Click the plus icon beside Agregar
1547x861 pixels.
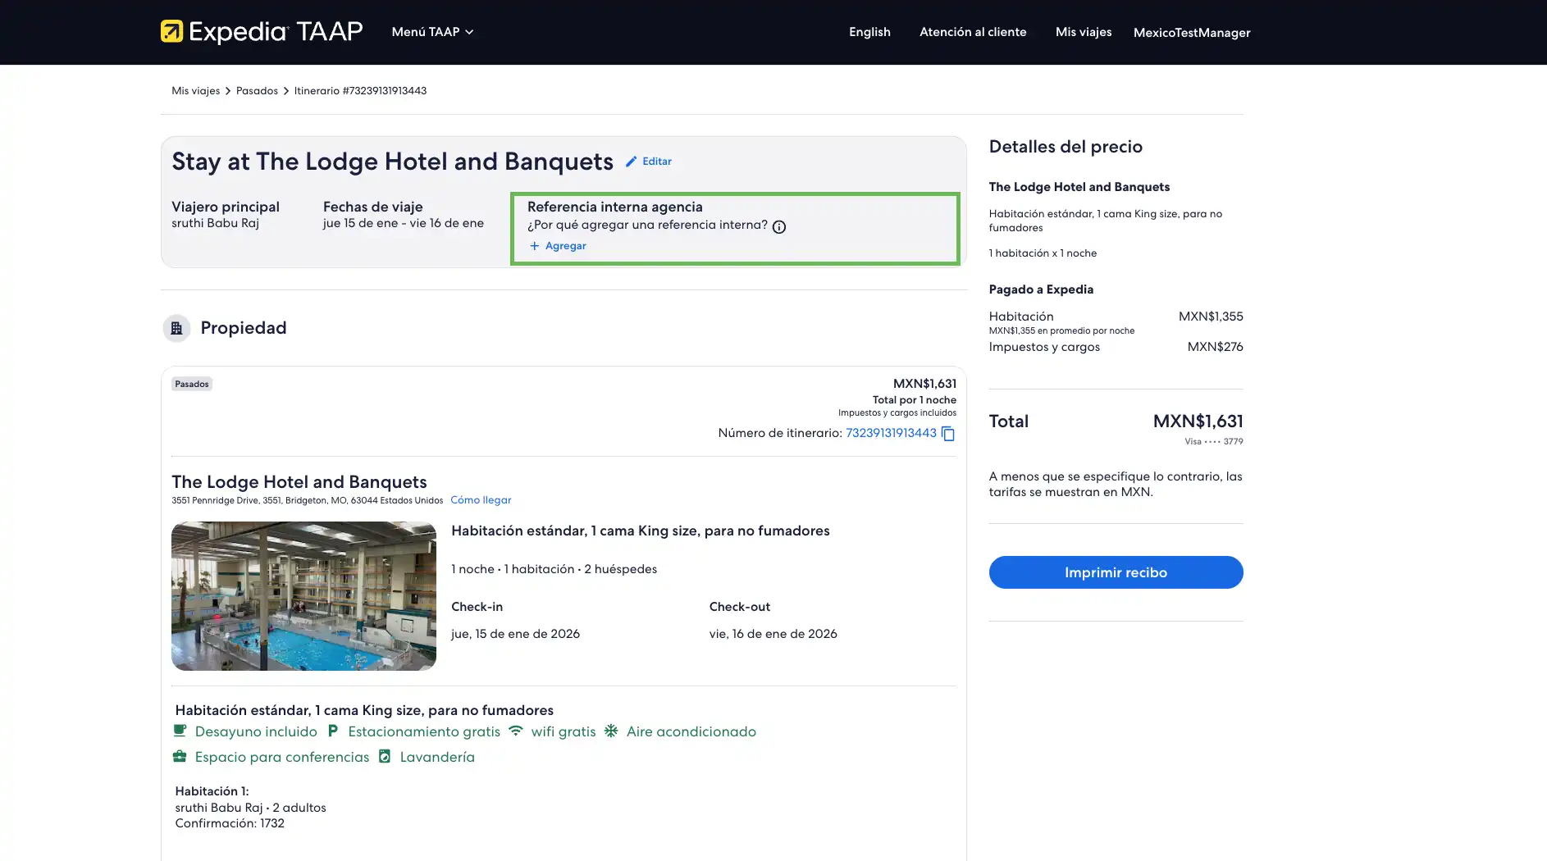535,246
